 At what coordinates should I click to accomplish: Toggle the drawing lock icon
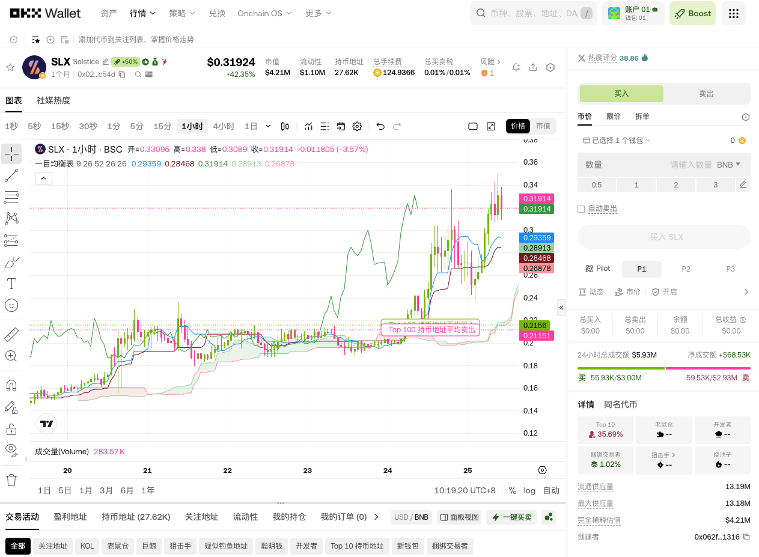pyautogui.click(x=11, y=429)
